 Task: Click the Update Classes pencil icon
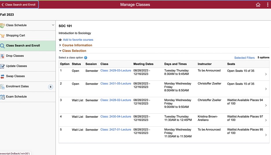click(x=3, y=66)
